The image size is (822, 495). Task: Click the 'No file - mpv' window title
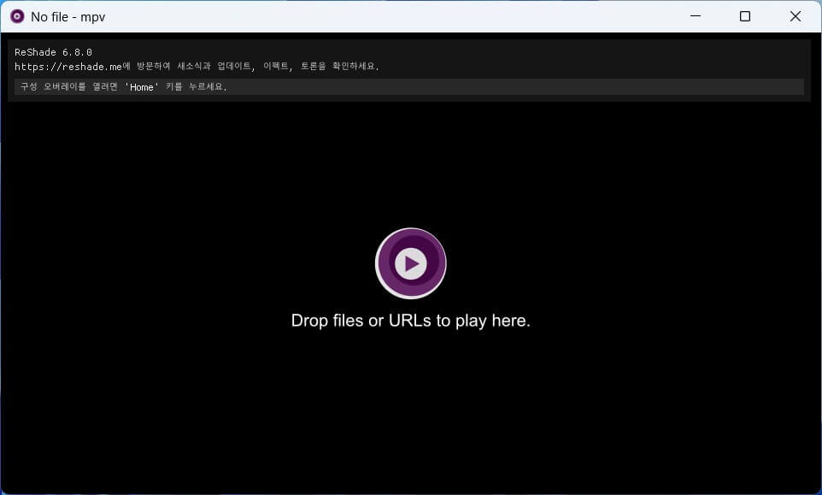(68, 17)
